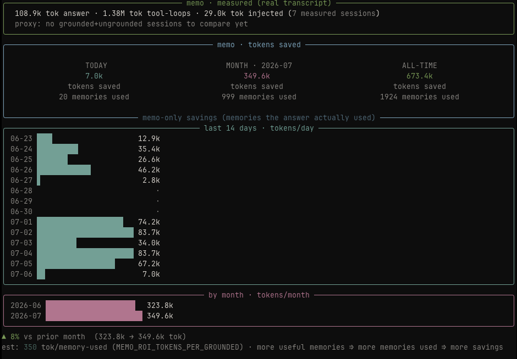Click the 26.6k value for 06-25

pos(149,160)
